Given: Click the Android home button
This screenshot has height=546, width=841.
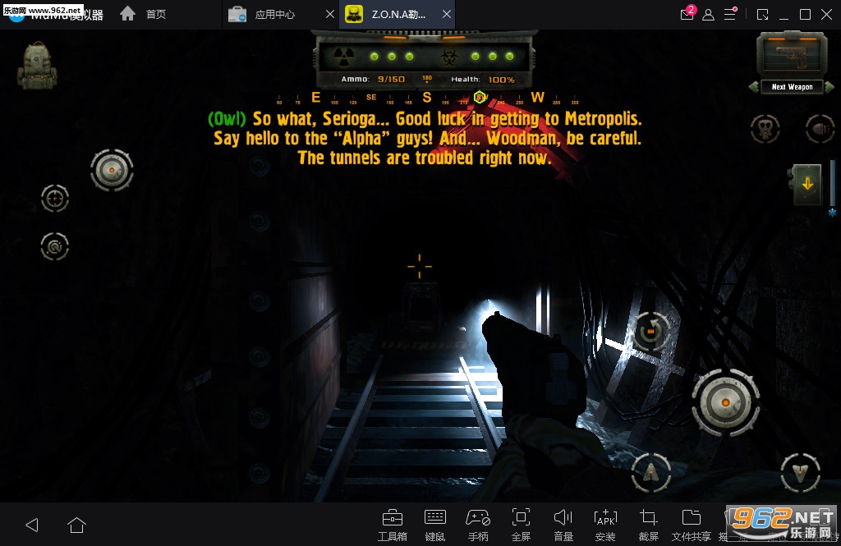Looking at the screenshot, I should click(76, 525).
